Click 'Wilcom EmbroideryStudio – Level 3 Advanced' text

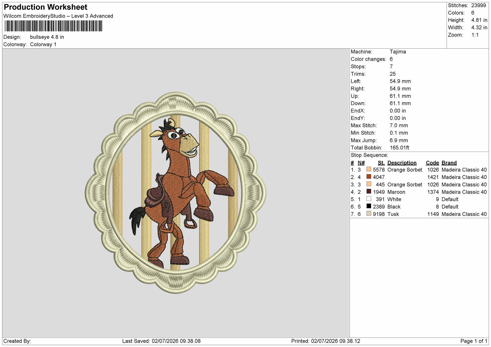coord(58,16)
